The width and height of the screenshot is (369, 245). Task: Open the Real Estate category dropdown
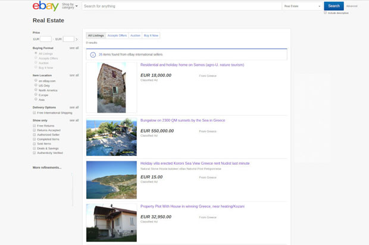(302, 6)
